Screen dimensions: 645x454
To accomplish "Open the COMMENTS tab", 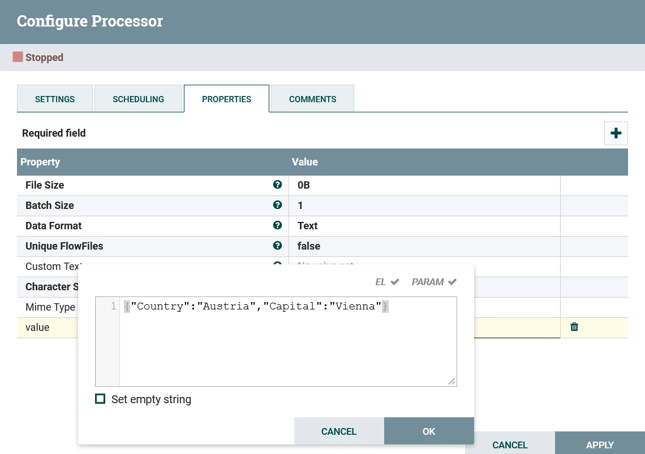I will point(313,99).
